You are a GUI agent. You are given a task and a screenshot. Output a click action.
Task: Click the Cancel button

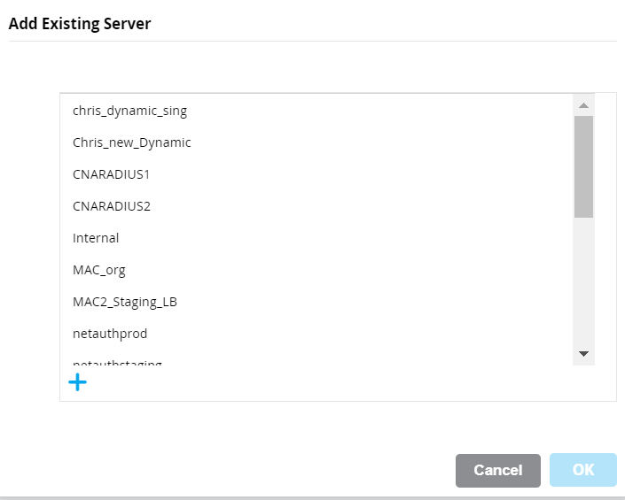coord(497,471)
